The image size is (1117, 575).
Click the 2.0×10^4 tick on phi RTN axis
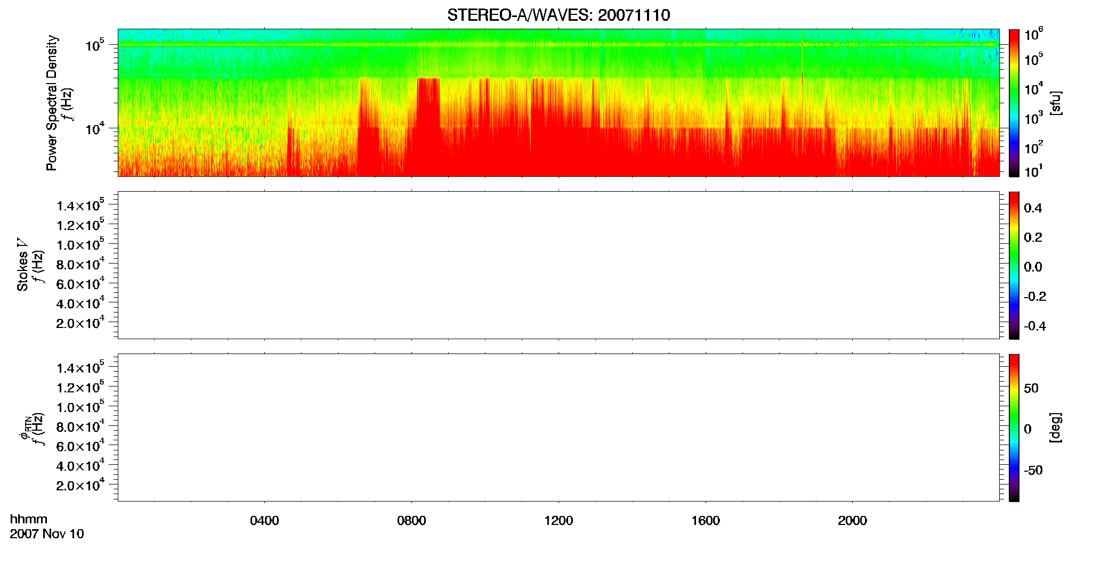click(x=80, y=484)
